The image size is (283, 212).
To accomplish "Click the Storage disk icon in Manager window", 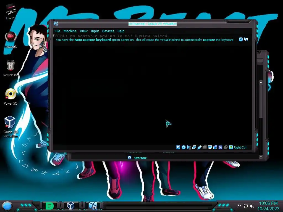I will pos(129,158).
